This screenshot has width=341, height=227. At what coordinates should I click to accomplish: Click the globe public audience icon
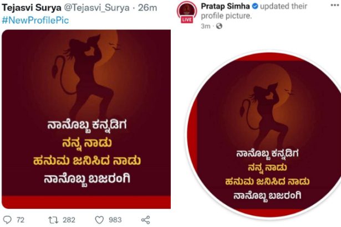(x=219, y=26)
